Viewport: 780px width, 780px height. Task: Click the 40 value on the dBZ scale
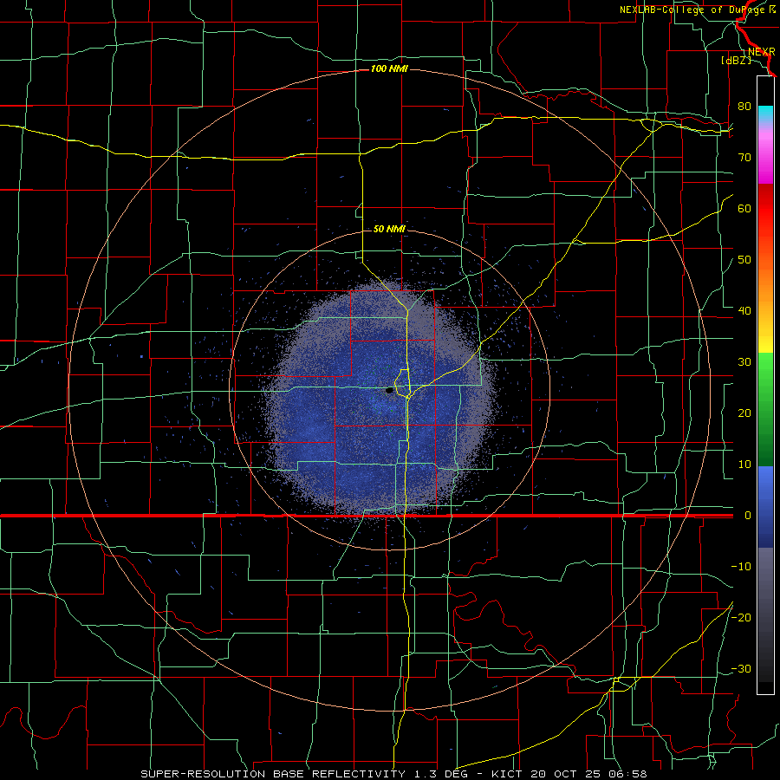tap(744, 311)
